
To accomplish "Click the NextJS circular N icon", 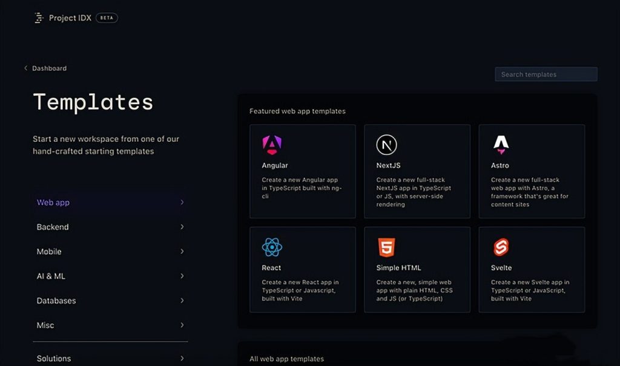I will pos(386,145).
